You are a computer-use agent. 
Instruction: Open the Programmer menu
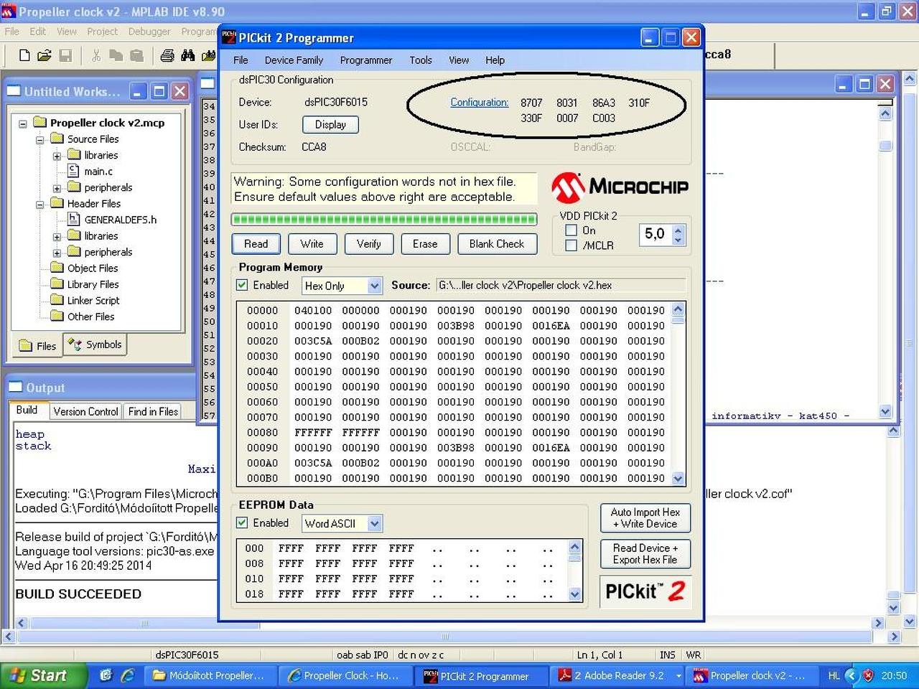pyautogui.click(x=366, y=60)
